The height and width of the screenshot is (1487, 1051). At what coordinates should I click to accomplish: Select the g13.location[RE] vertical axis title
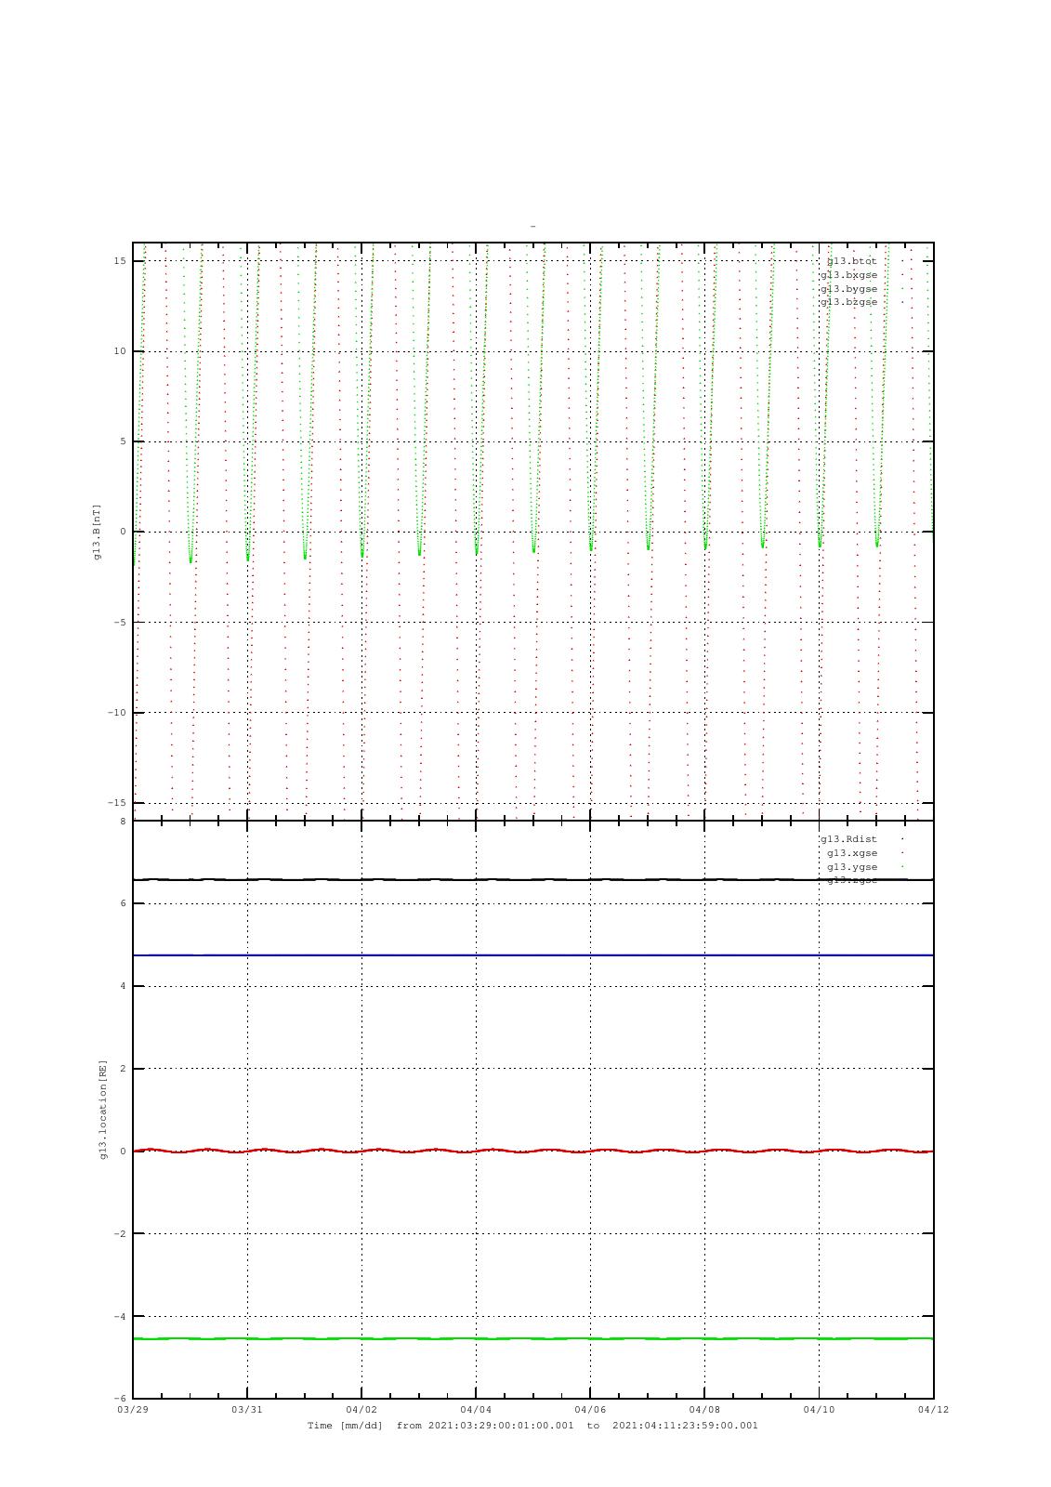[104, 1110]
